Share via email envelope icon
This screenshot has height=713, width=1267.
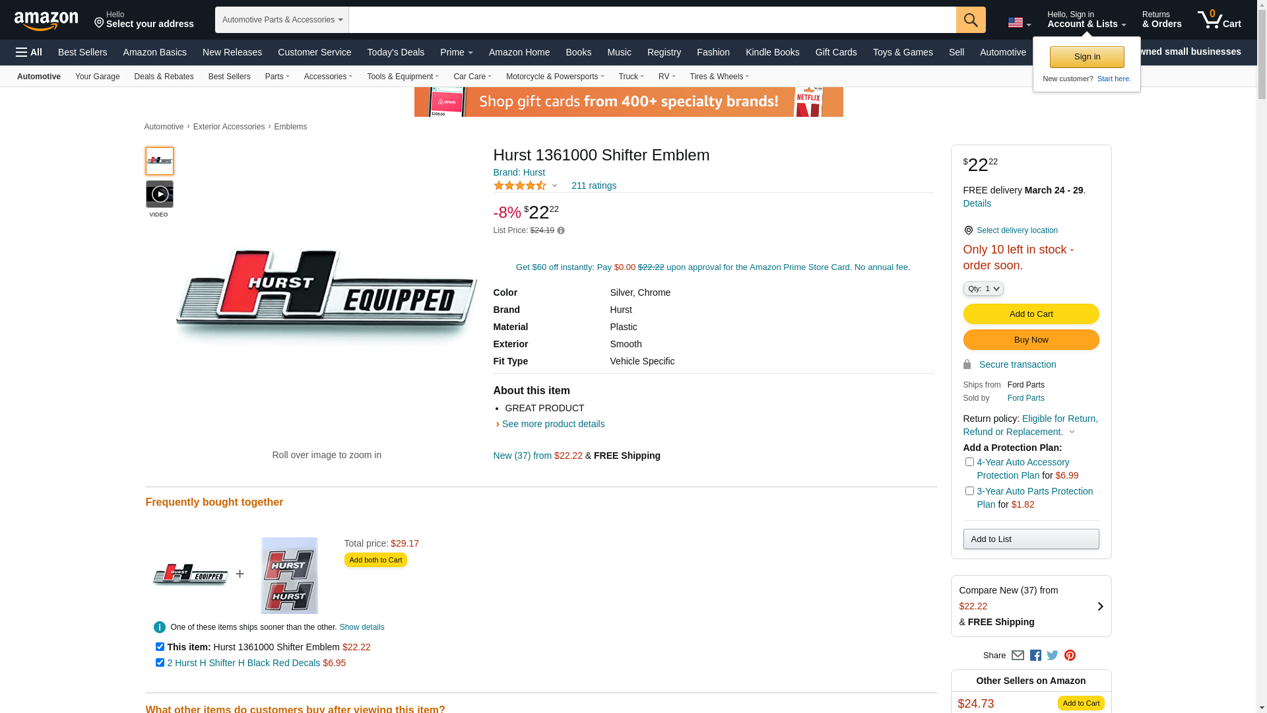pyautogui.click(x=1018, y=656)
